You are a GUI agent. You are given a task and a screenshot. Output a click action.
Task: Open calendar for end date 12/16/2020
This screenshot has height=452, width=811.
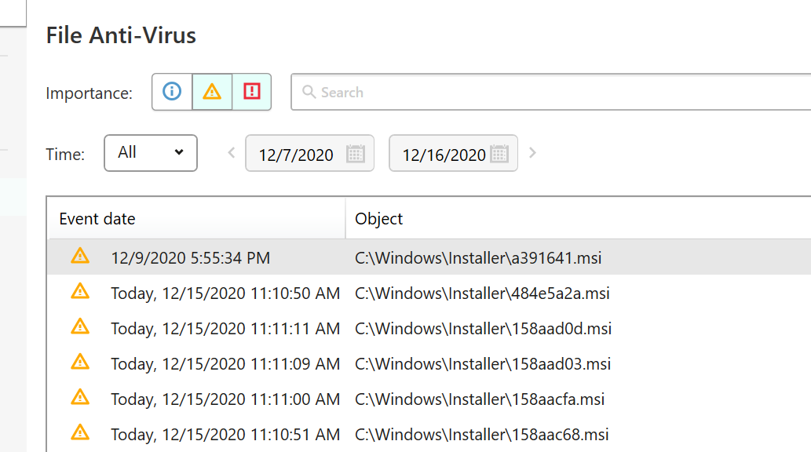click(x=499, y=154)
